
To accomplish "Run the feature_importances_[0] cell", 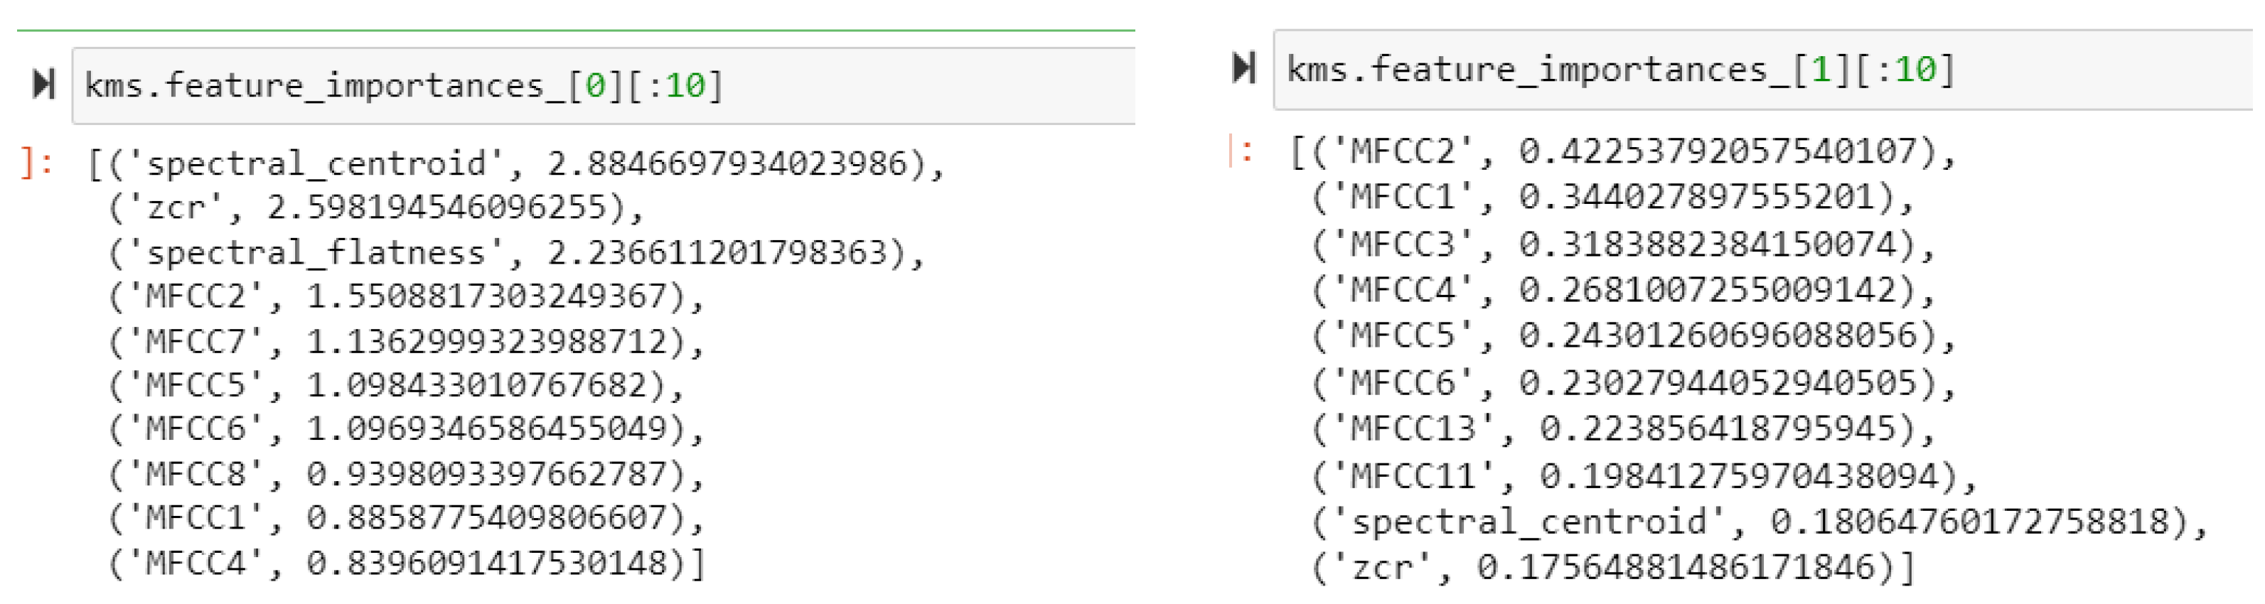I will pos(44,85).
